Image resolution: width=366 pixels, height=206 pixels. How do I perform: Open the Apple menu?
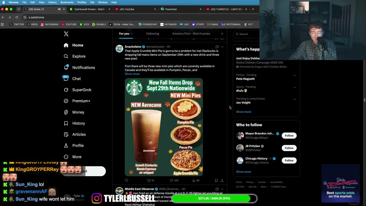[3, 2]
